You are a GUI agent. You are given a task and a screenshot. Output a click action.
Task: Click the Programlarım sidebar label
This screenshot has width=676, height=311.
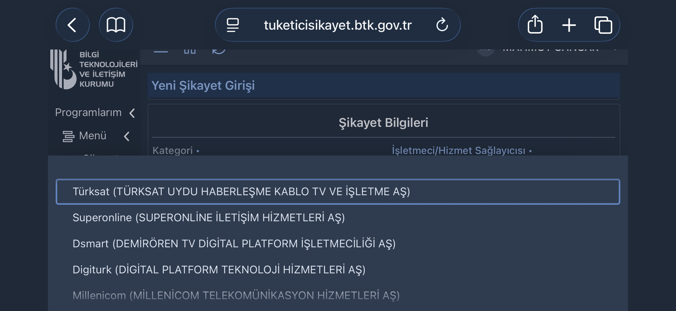(88, 112)
